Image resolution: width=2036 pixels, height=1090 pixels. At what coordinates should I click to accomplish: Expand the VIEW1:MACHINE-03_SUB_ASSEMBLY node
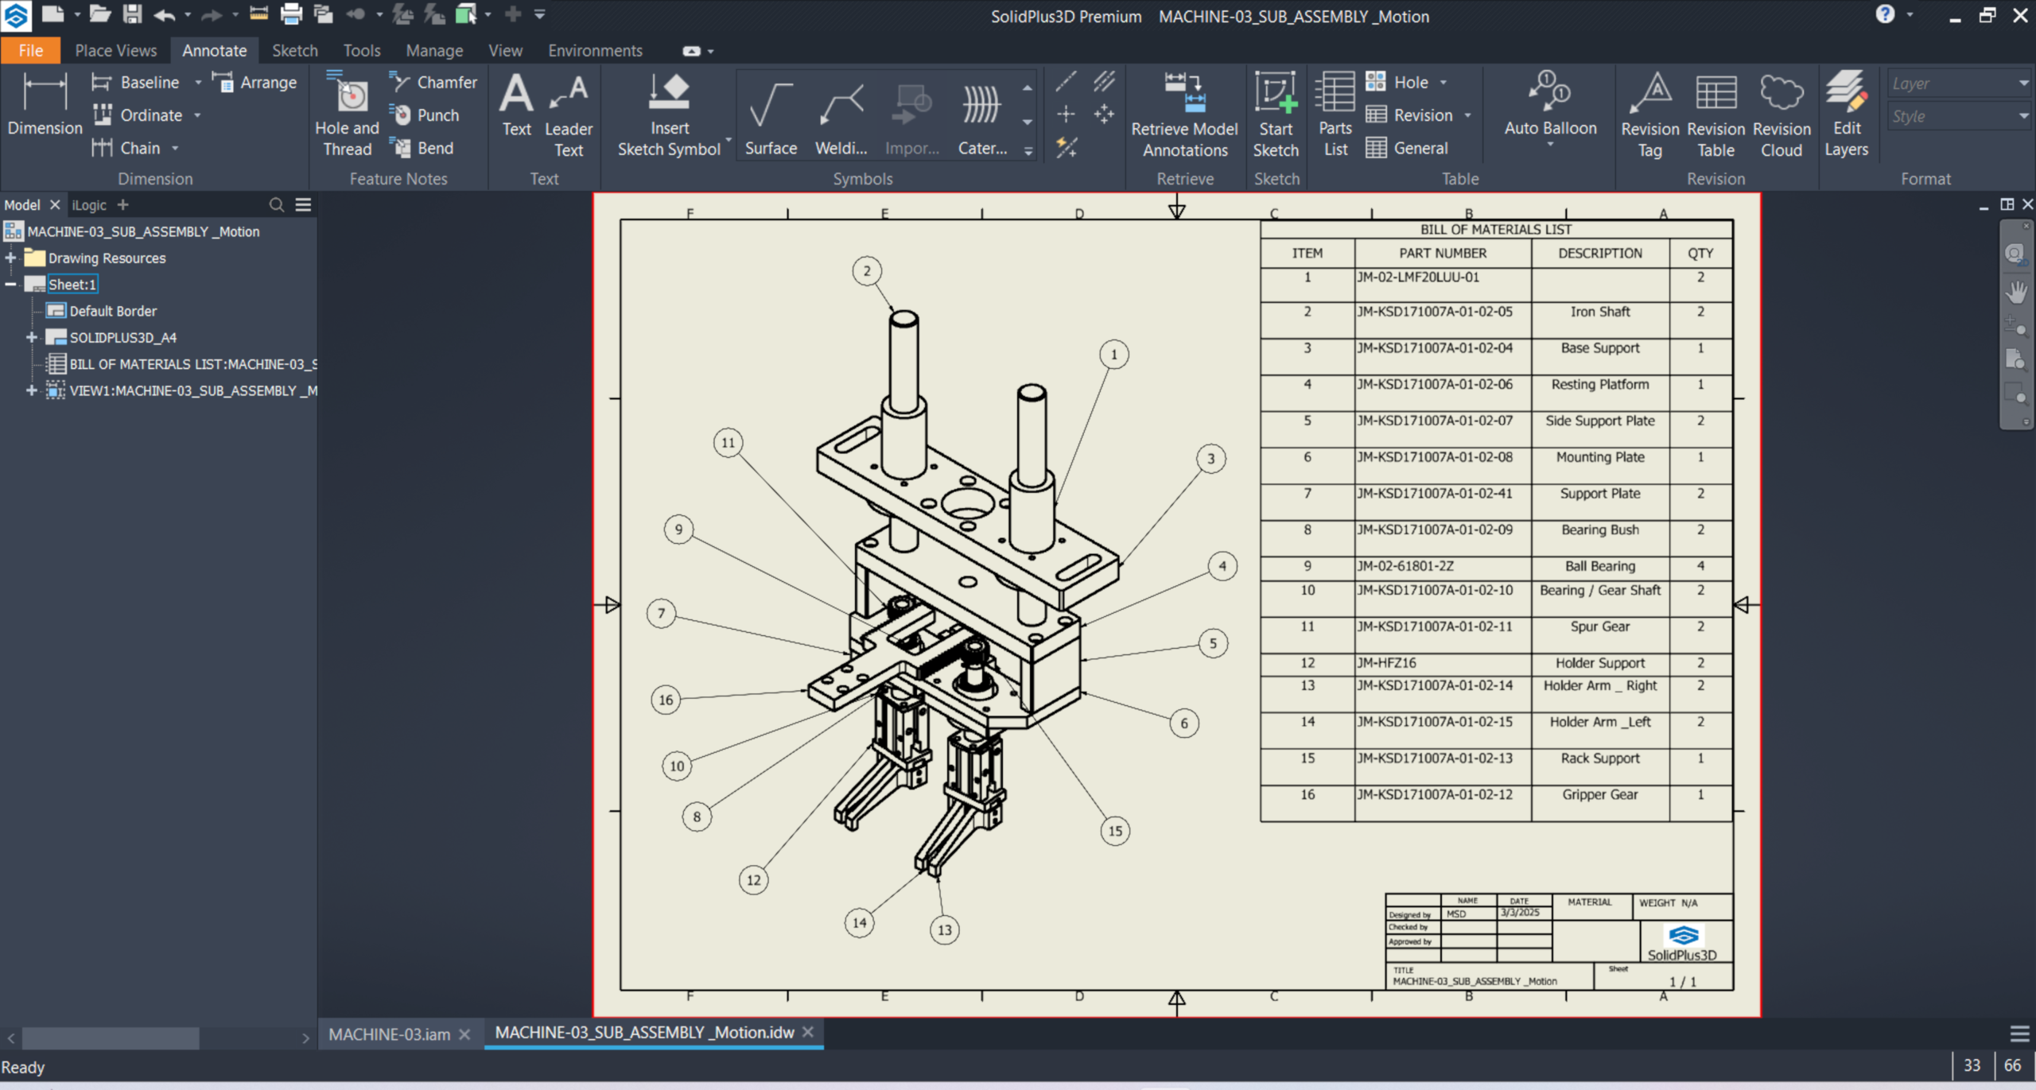(31, 390)
